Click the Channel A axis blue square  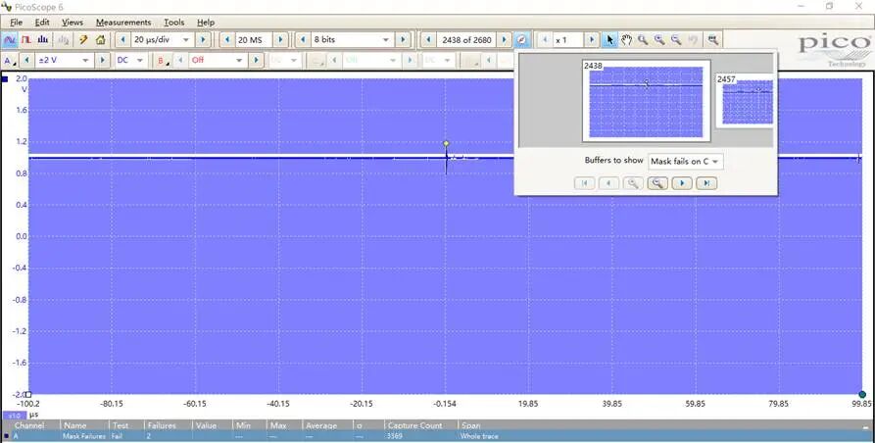(5, 79)
